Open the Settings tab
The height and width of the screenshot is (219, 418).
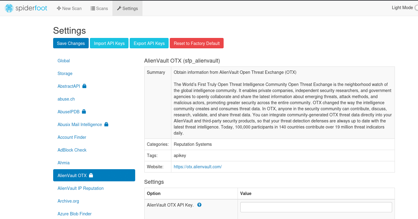click(127, 8)
